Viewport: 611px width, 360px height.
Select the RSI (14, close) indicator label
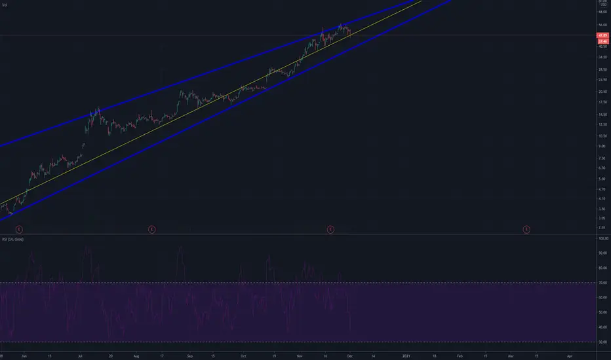coord(13,239)
